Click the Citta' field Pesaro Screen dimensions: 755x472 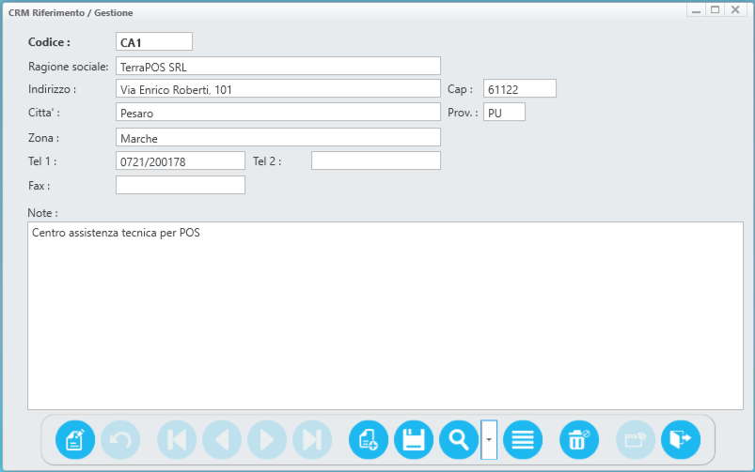click(278, 112)
